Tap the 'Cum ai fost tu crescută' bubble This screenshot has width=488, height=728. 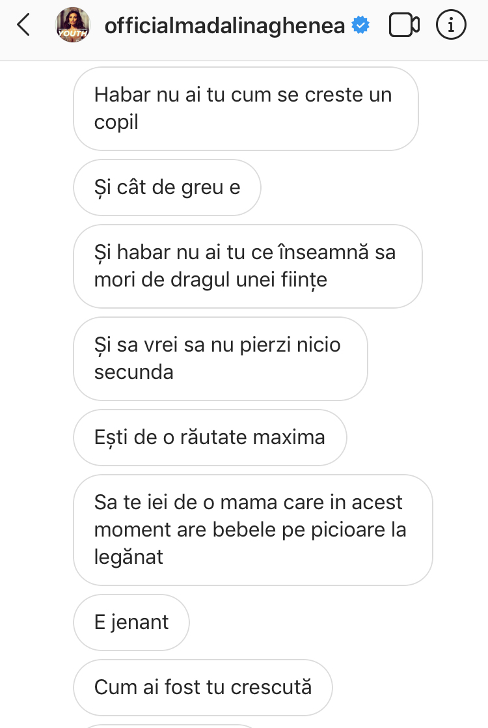pyautogui.click(x=203, y=687)
